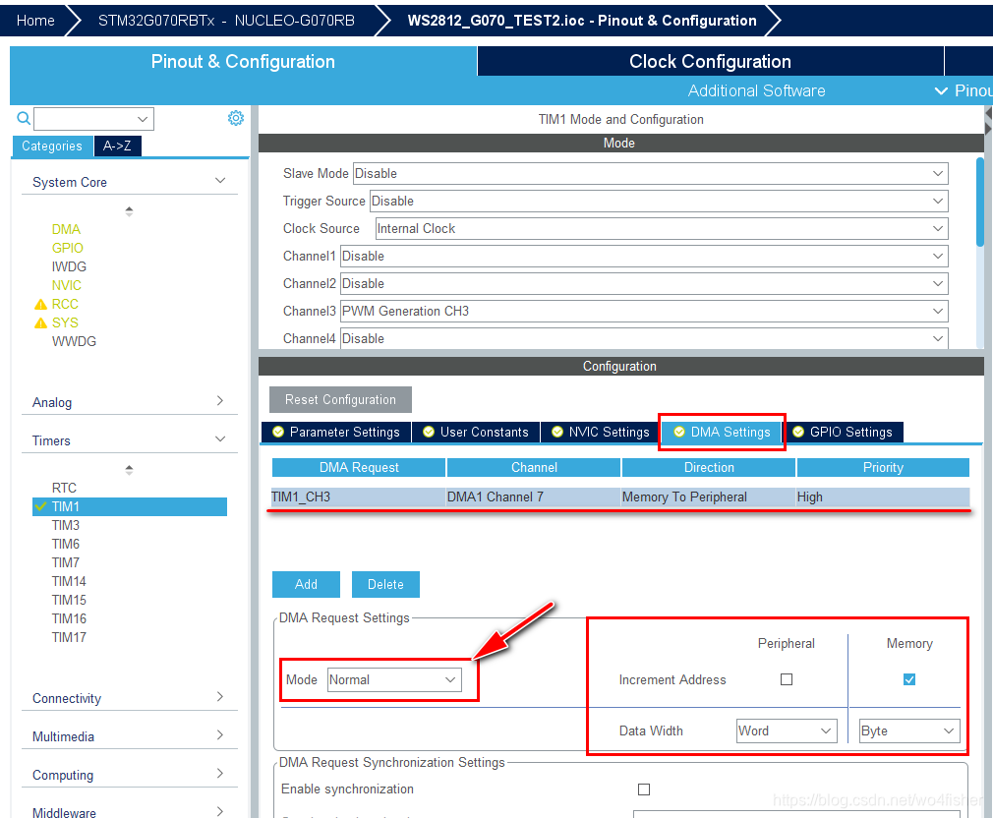This screenshot has width=993, height=818.
Task: Open the Channel3 PWM Generation dropdown
Action: 644,312
